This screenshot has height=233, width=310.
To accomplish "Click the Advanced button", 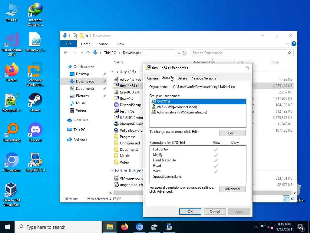I will click(x=232, y=189).
